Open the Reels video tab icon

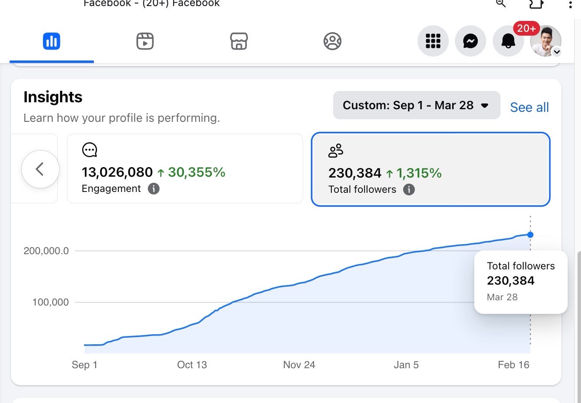pyautogui.click(x=145, y=41)
